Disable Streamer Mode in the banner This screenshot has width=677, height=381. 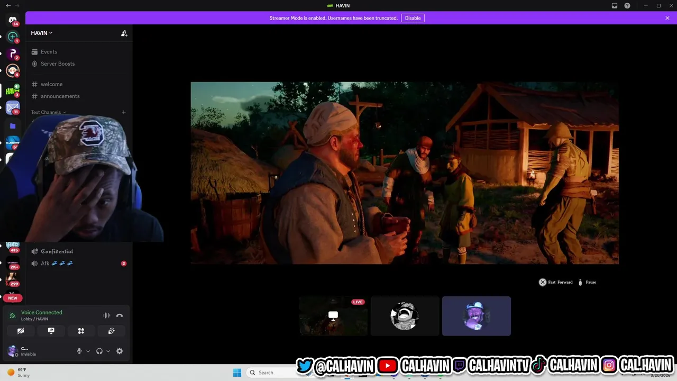click(413, 18)
